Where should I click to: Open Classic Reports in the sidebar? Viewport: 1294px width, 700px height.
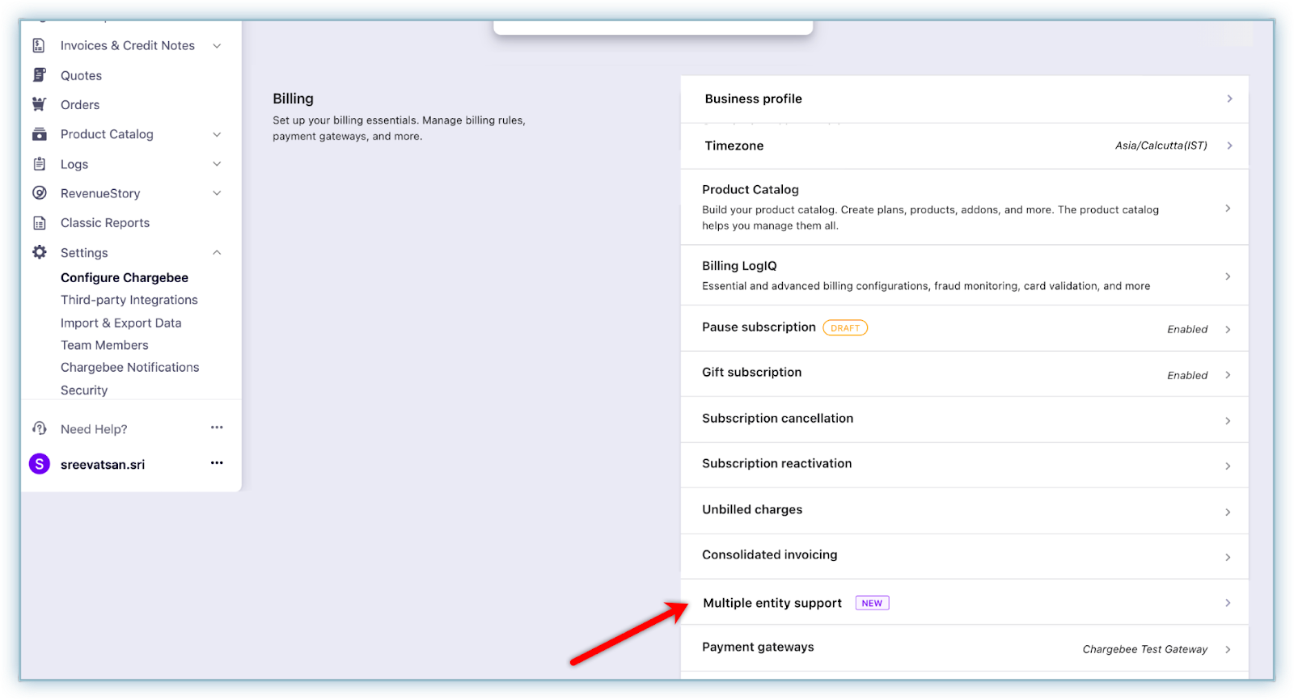(x=105, y=223)
